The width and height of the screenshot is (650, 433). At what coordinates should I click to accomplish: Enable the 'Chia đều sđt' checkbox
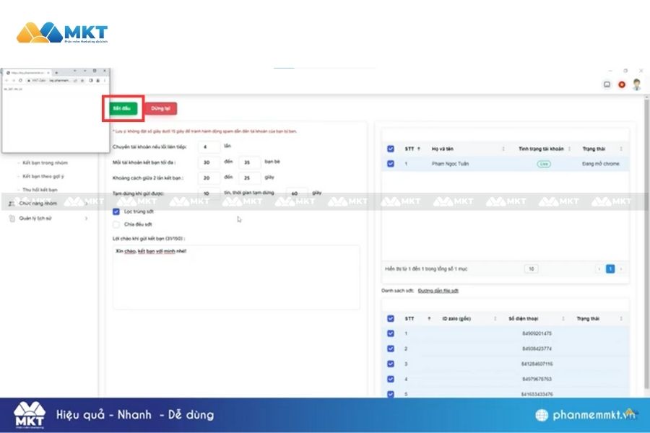116,224
